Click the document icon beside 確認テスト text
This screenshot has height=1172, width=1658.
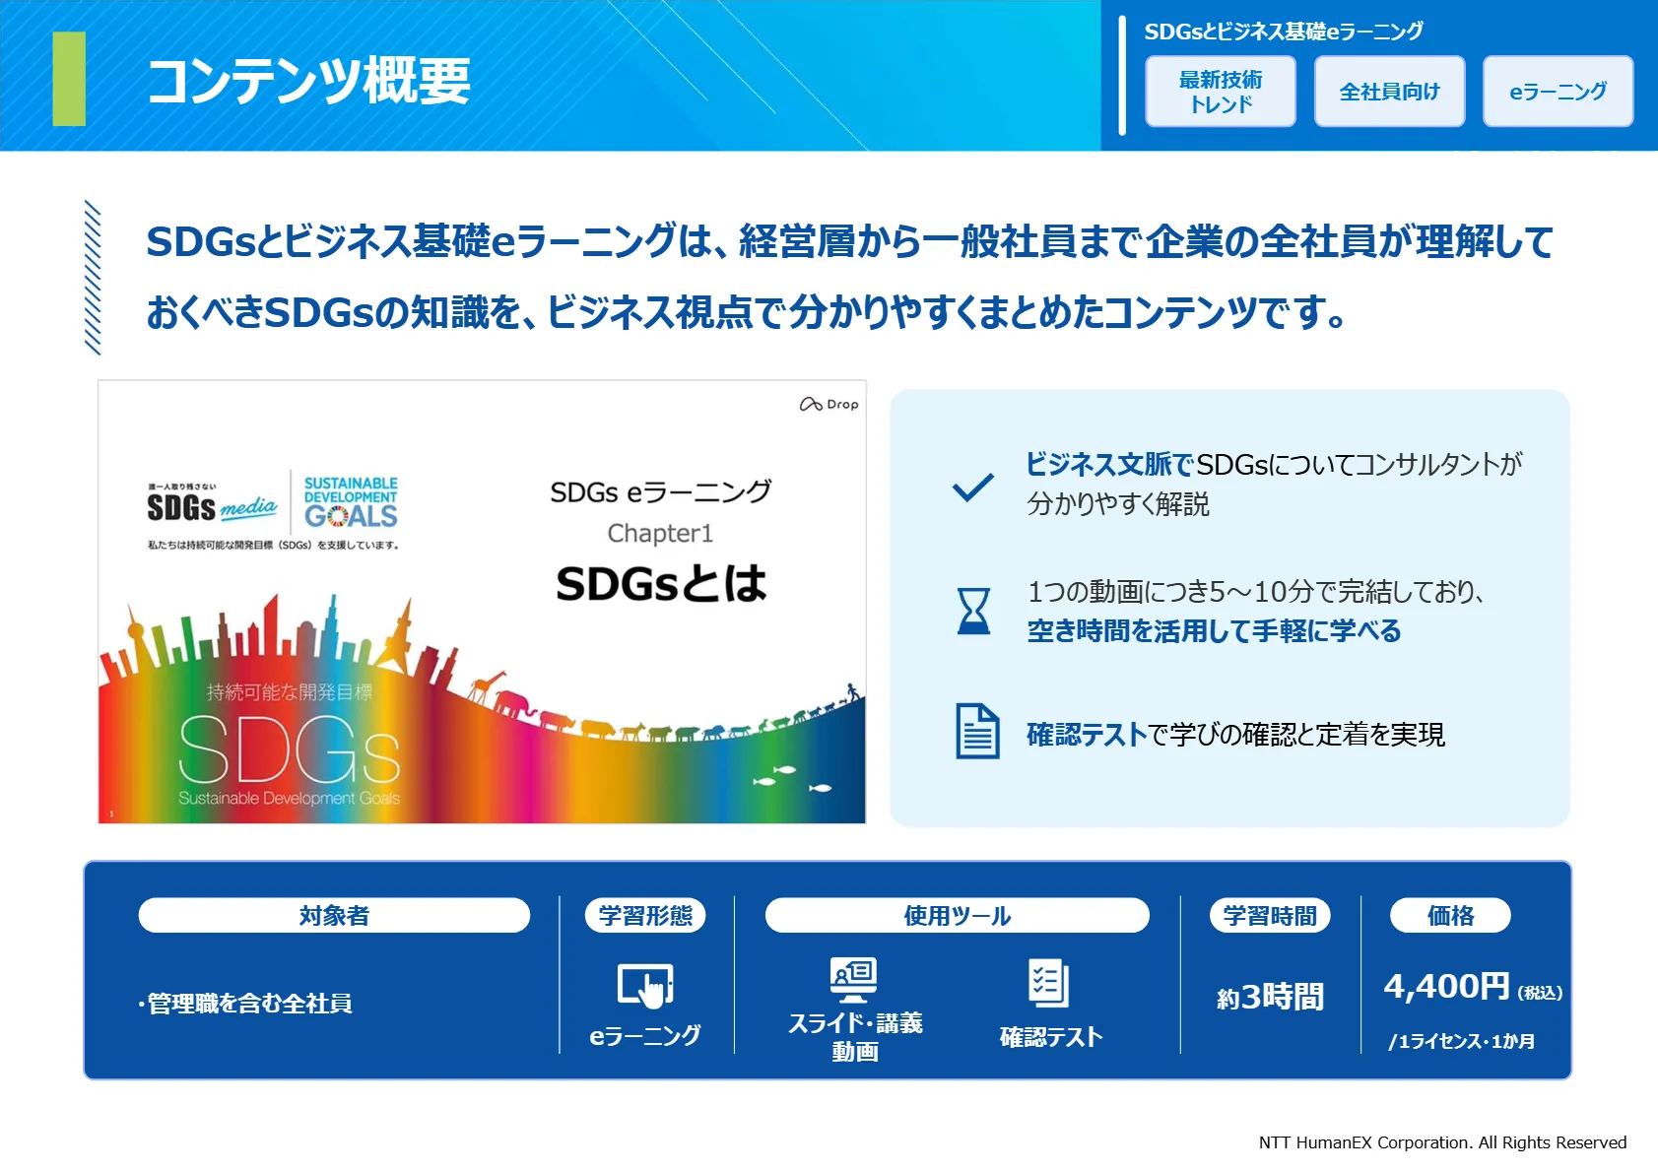pos(977,731)
